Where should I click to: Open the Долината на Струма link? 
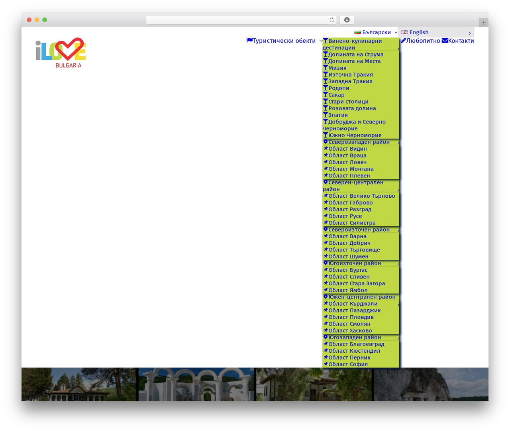pos(356,54)
